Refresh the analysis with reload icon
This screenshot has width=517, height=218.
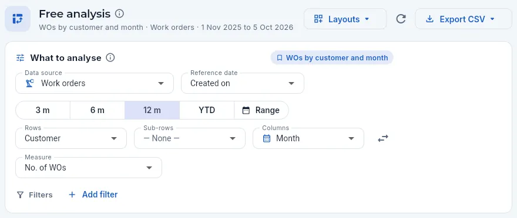[401, 19]
